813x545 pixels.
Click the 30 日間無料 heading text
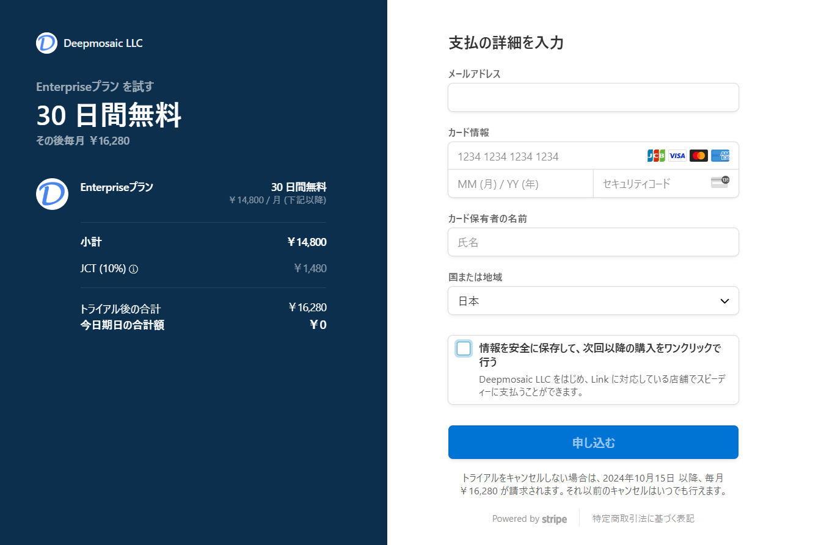[109, 115]
